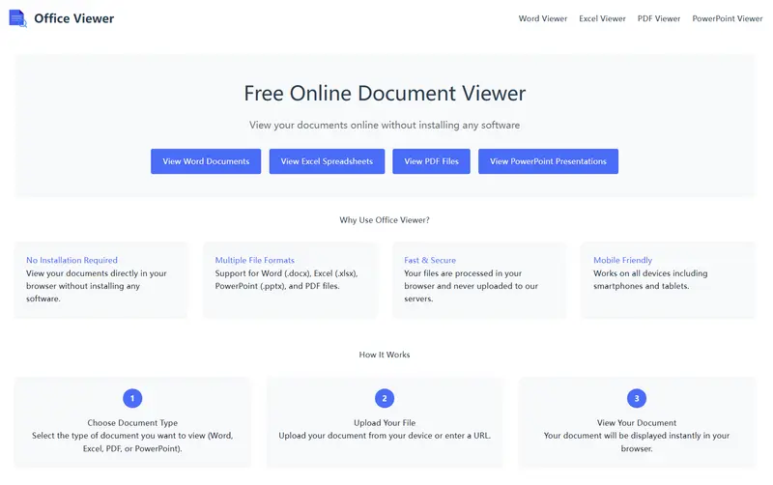This screenshot has width=773, height=485.
Task: Select the Multiple File Formats heading
Action: click(x=254, y=260)
